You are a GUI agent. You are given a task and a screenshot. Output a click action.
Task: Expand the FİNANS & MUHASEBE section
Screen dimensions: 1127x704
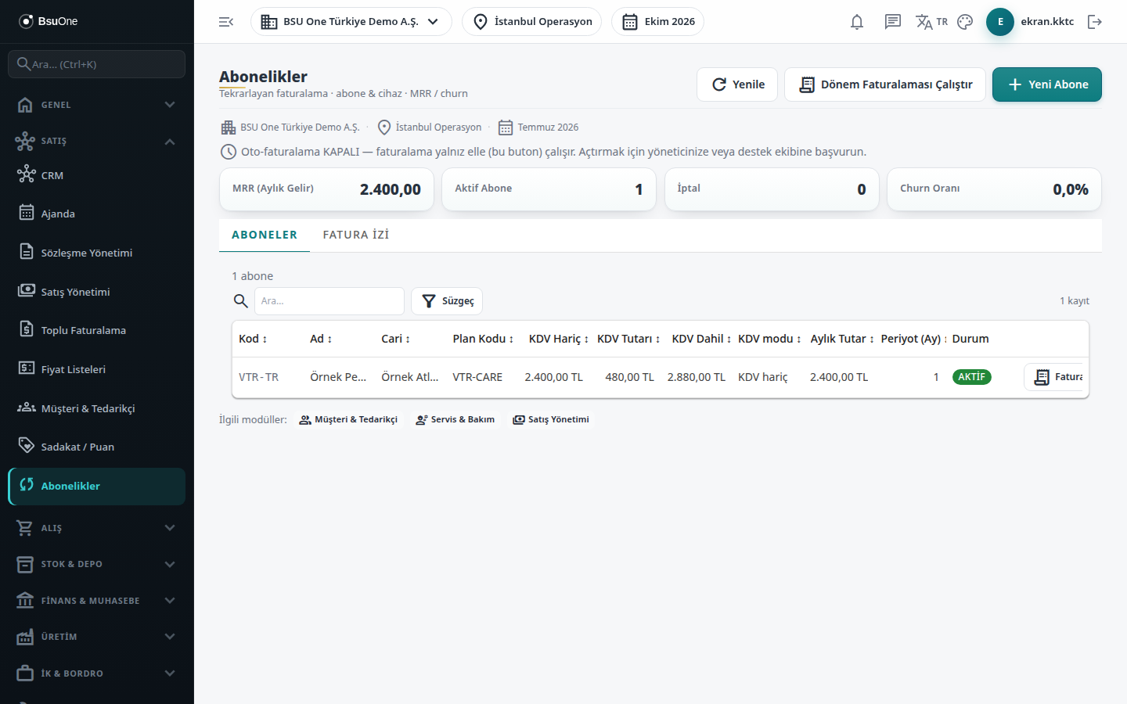[97, 601]
